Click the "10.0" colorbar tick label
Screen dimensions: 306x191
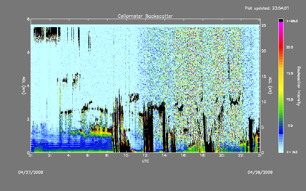click(290, 99)
